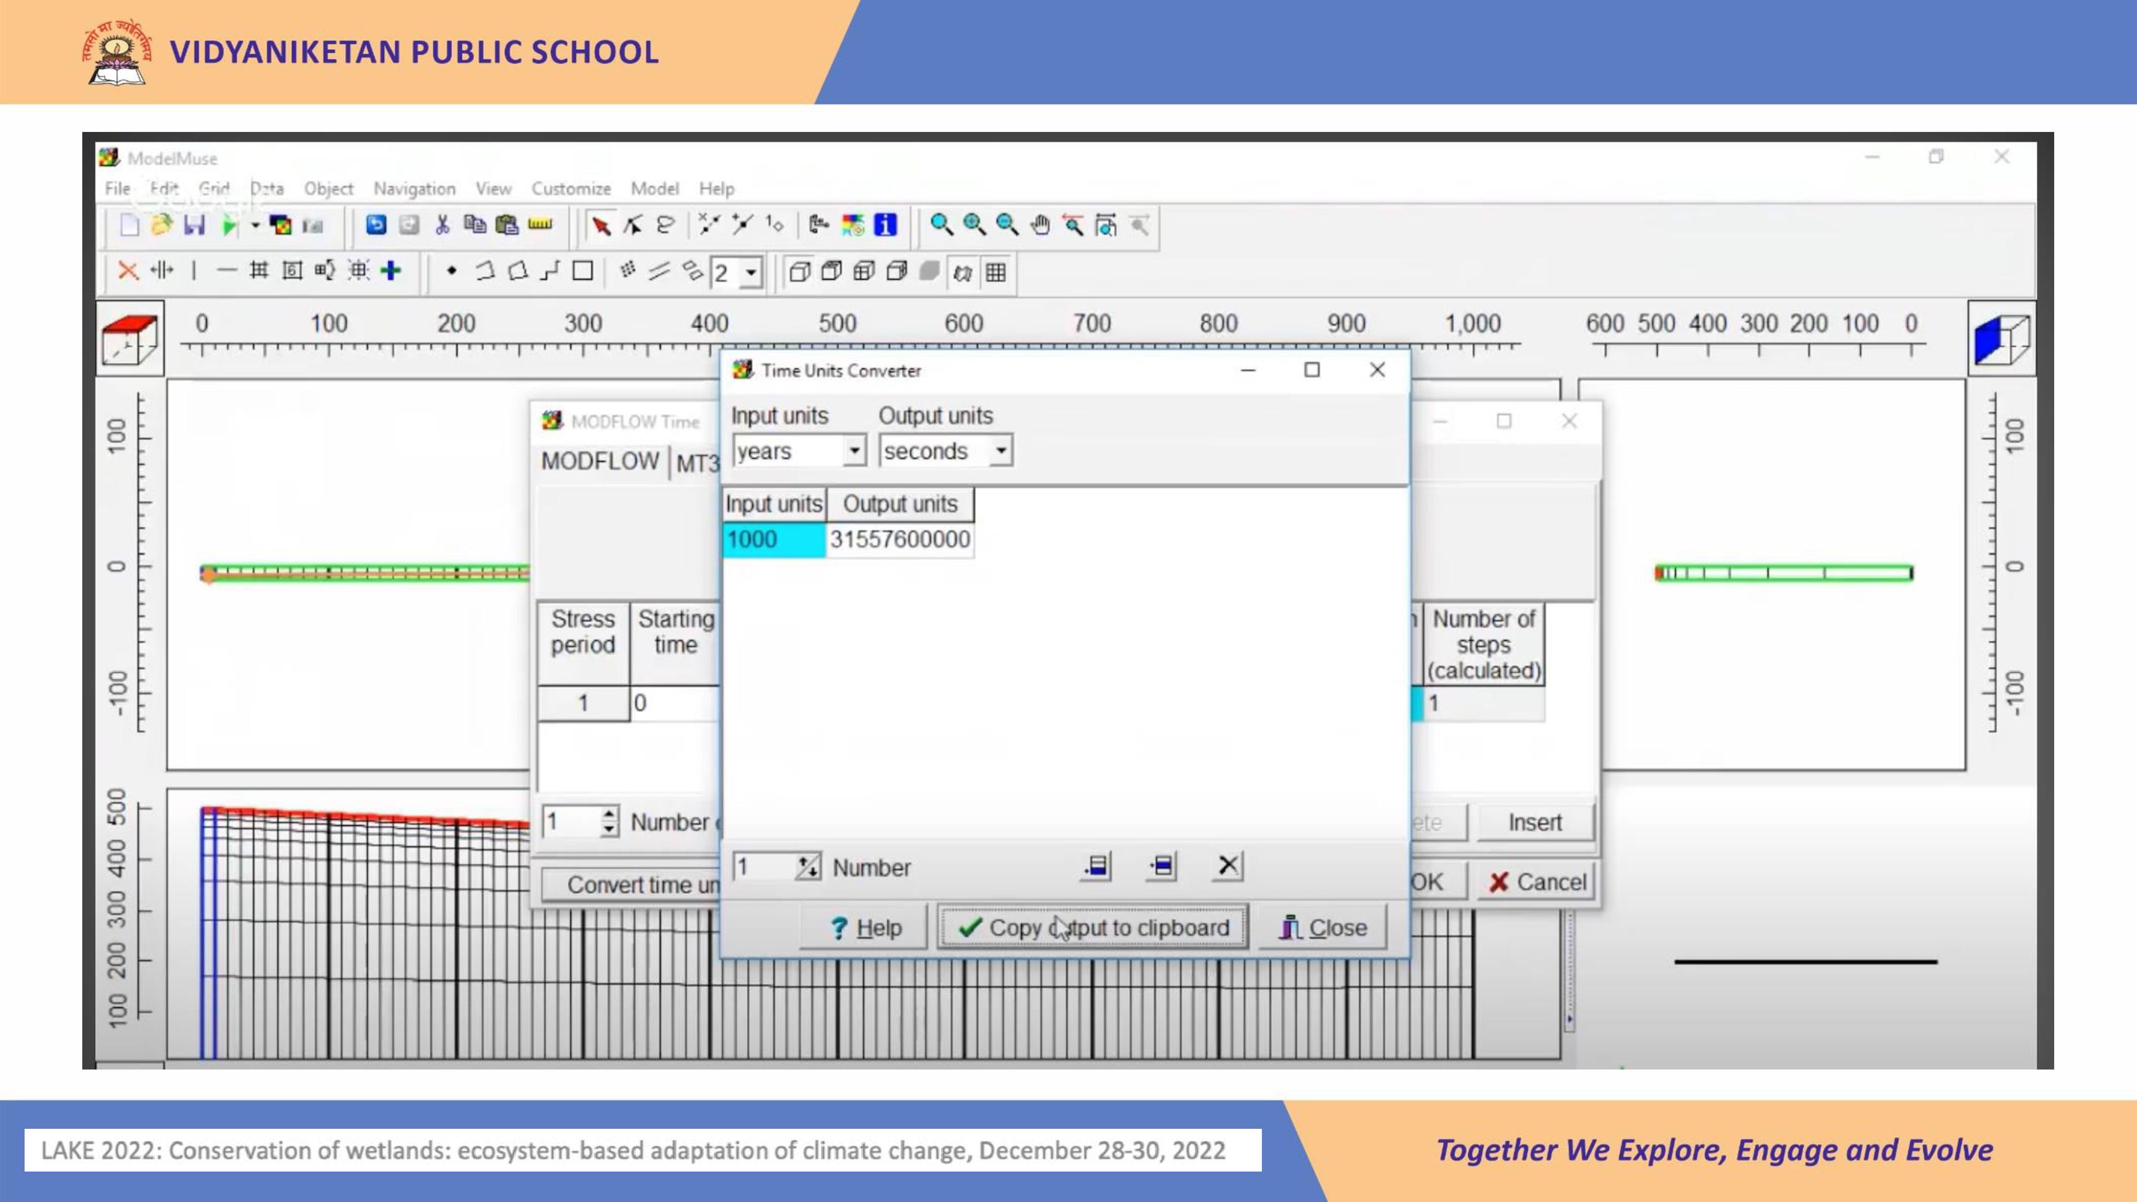Click the Save file icon
Image resolution: width=2137 pixels, height=1202 pixels.
[194, 225]
